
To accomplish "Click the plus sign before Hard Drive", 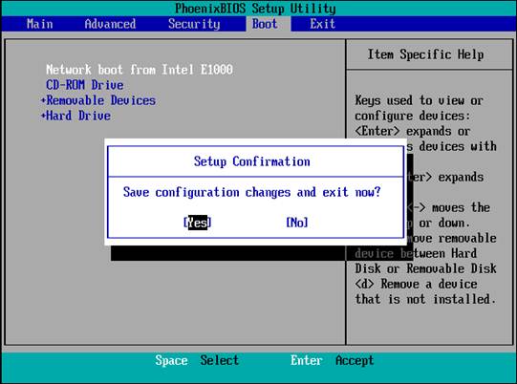I will click(x=43, y=116).
